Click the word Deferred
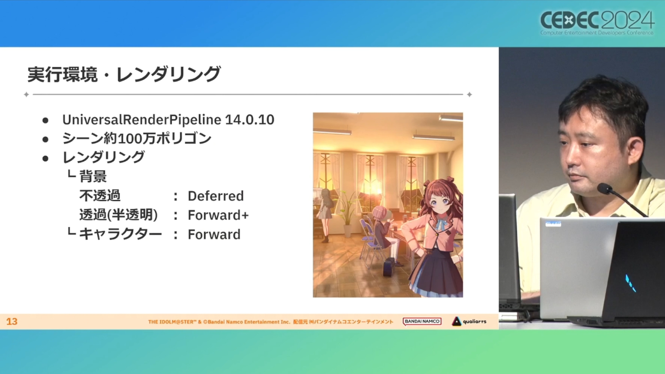This screenshot has height=374, width=665. pos(216,196)
